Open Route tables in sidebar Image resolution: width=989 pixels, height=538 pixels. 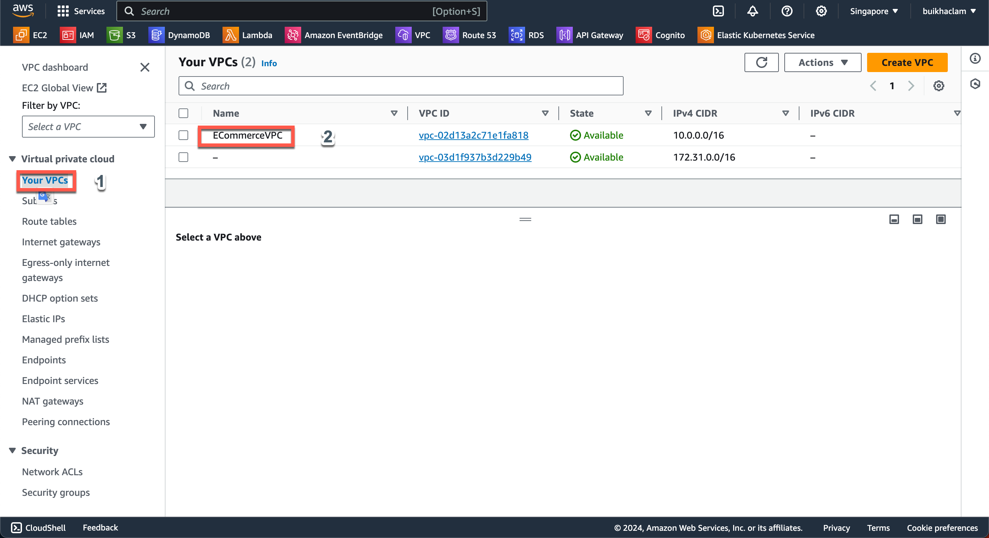tap(49, 221)
